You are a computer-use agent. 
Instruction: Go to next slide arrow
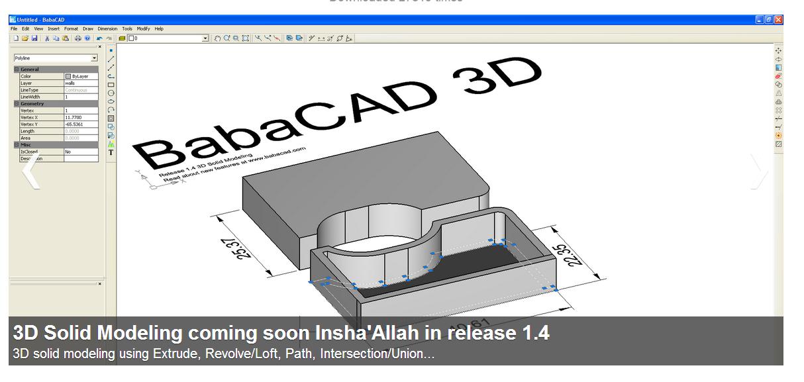point(759,172)
